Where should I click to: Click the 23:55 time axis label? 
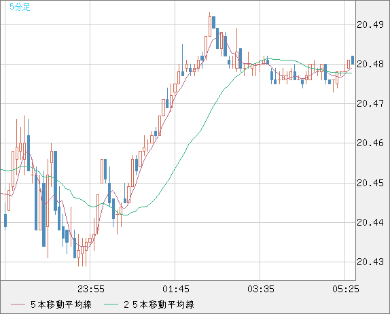[91, 289]
